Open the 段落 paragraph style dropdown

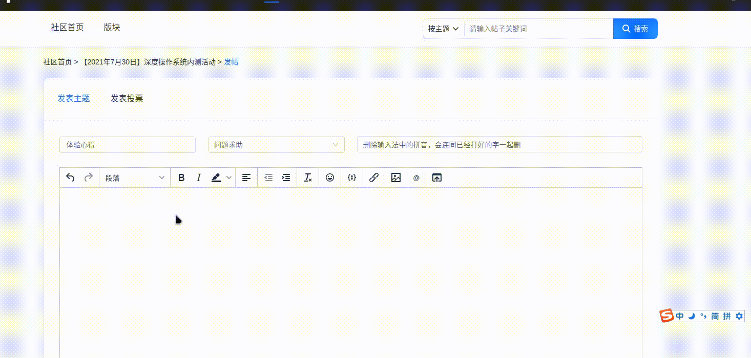(x=135, y=177)
